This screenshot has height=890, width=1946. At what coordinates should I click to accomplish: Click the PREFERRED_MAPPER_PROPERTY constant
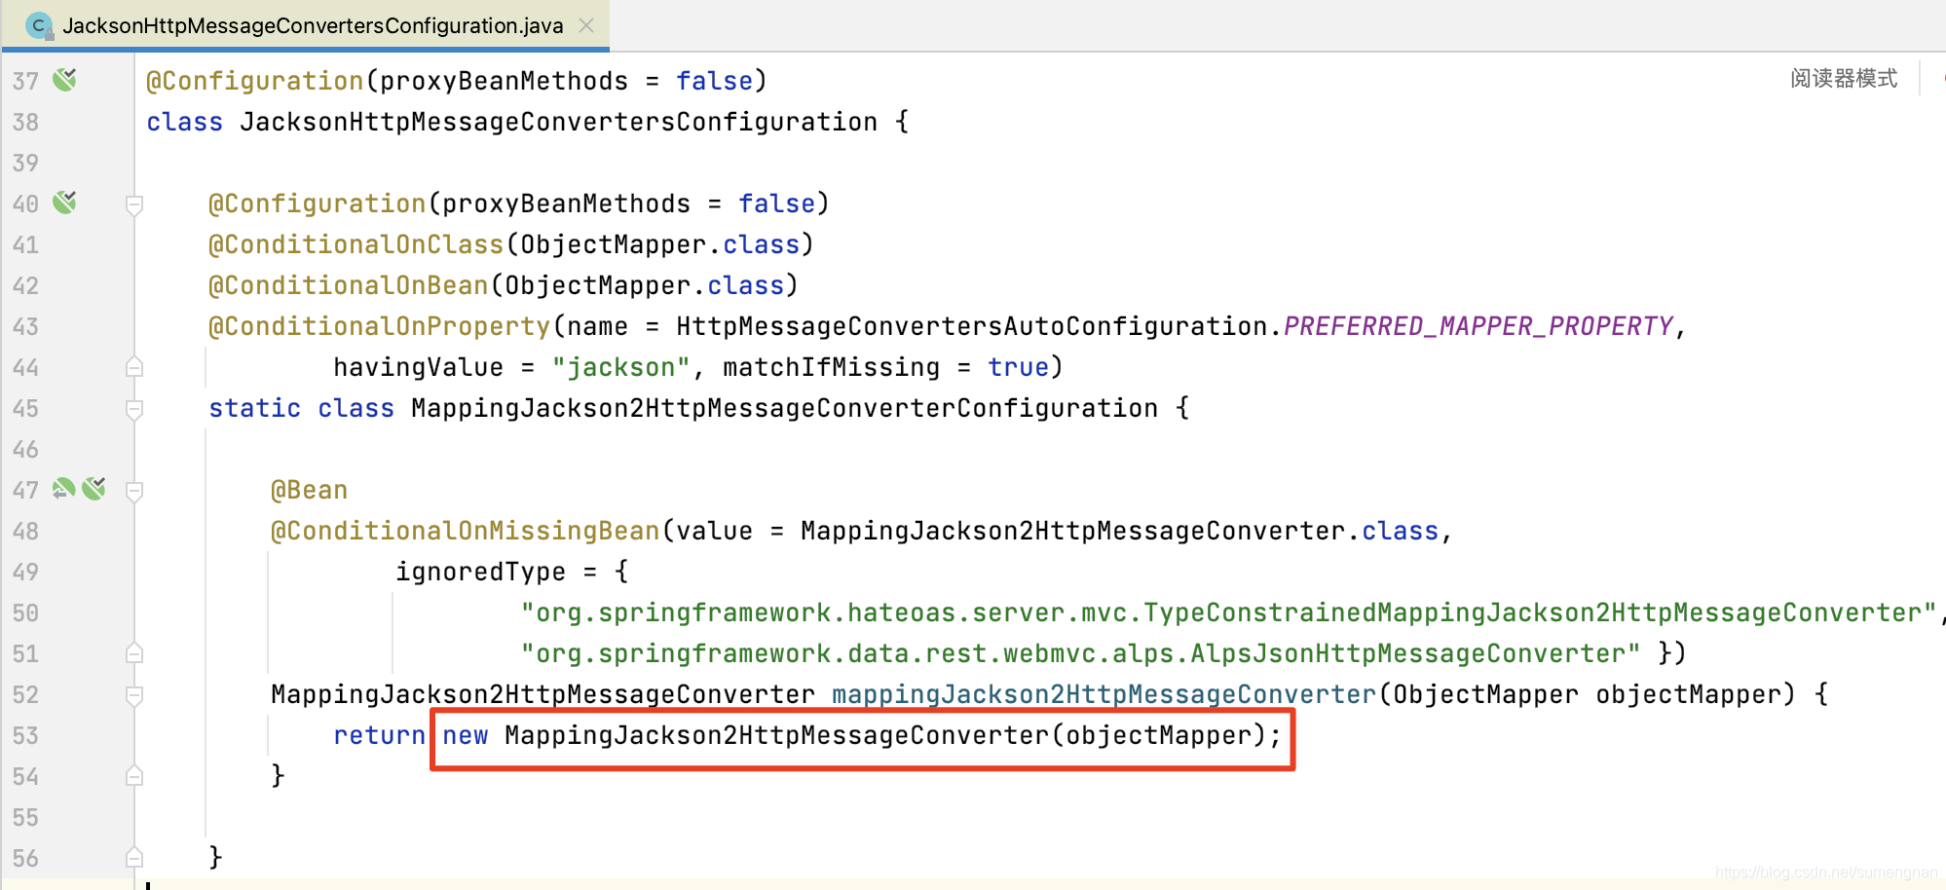[x=1478, y=326]
